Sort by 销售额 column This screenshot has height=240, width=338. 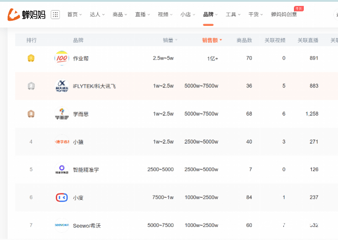212,40
